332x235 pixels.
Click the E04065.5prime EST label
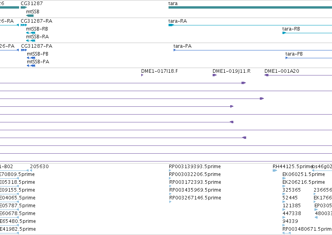point(18,198)
